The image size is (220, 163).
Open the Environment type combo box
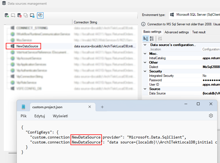195,15
